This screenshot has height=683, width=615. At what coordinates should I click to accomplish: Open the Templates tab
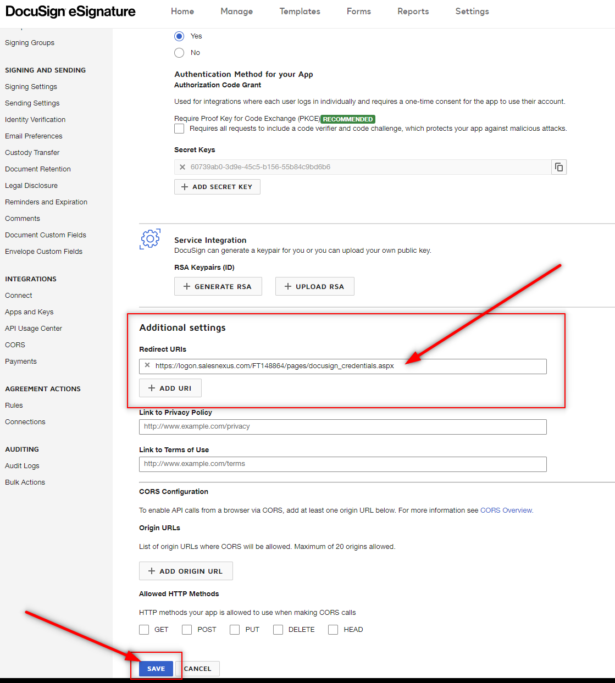click(300, 12)
